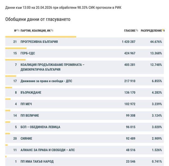Click sort arrows next to ПАРТИЯ, КОАЛИЦИЯ, ИК
This screenshot has height=166, width=169.
coord(52,31)
